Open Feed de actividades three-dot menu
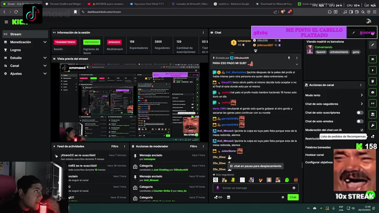 (124, 146)
